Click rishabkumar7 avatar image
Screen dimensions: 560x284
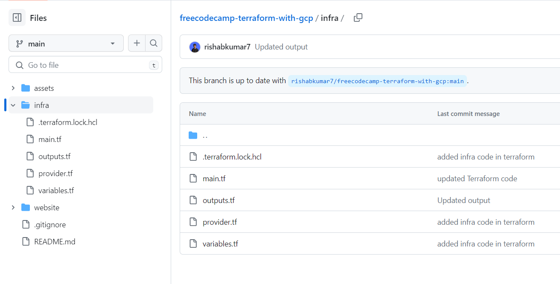click(x=195, y=47)
